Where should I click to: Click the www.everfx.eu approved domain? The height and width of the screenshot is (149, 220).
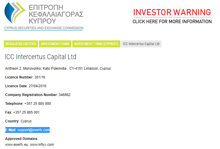(x=16, y=145)
